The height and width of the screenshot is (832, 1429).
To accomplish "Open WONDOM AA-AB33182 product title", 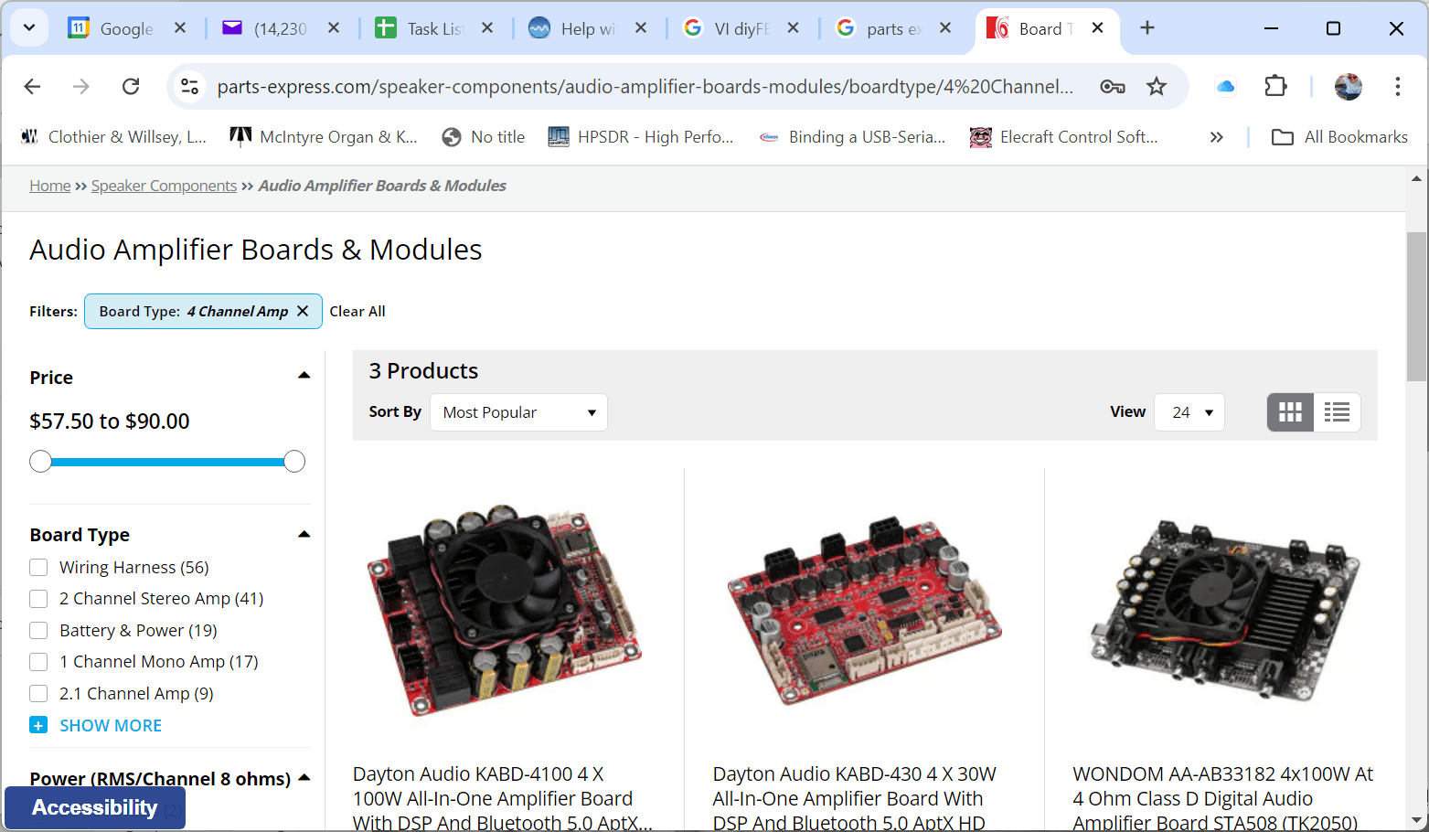I will (x=1223, y=798).
